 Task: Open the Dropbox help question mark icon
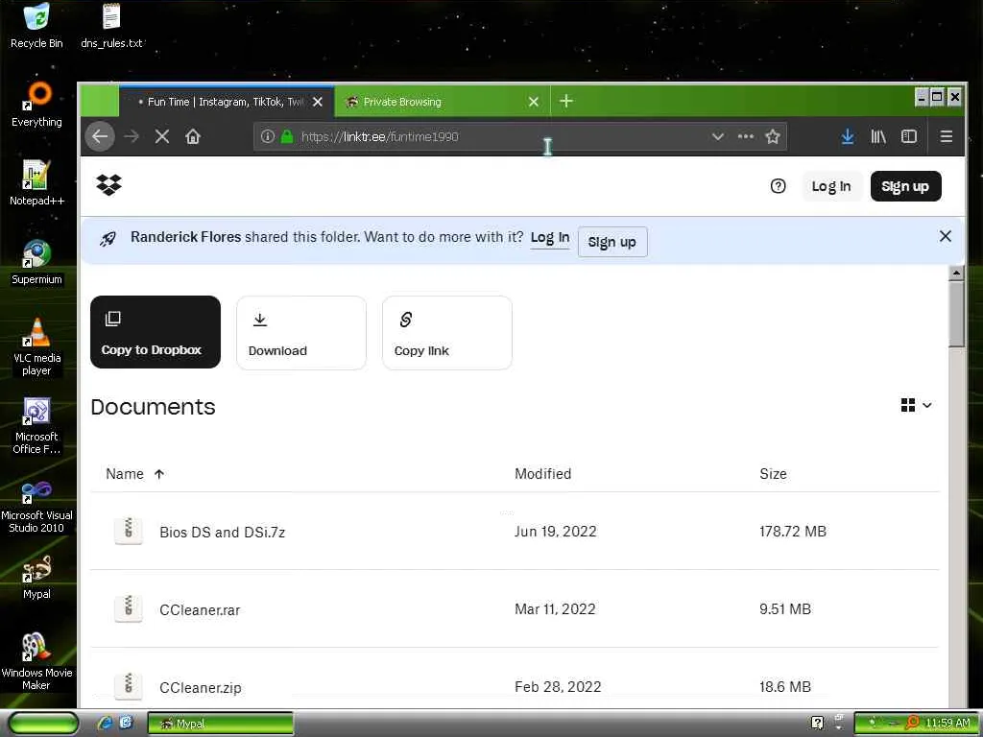[x=778, y=186]
